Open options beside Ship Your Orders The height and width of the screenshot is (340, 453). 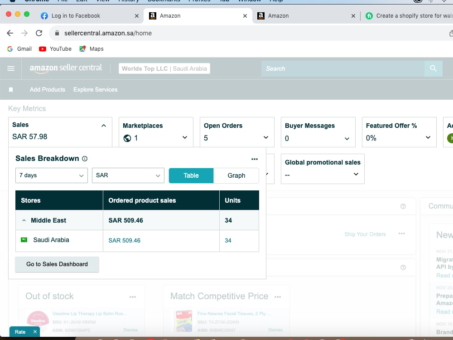point(401,233)
